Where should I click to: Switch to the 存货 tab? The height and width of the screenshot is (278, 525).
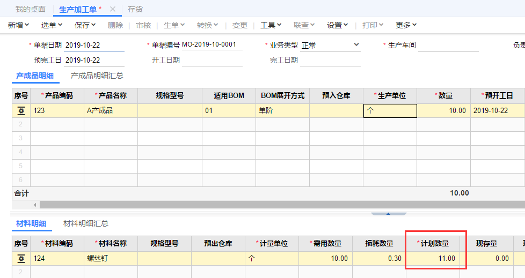click(135, 9)
